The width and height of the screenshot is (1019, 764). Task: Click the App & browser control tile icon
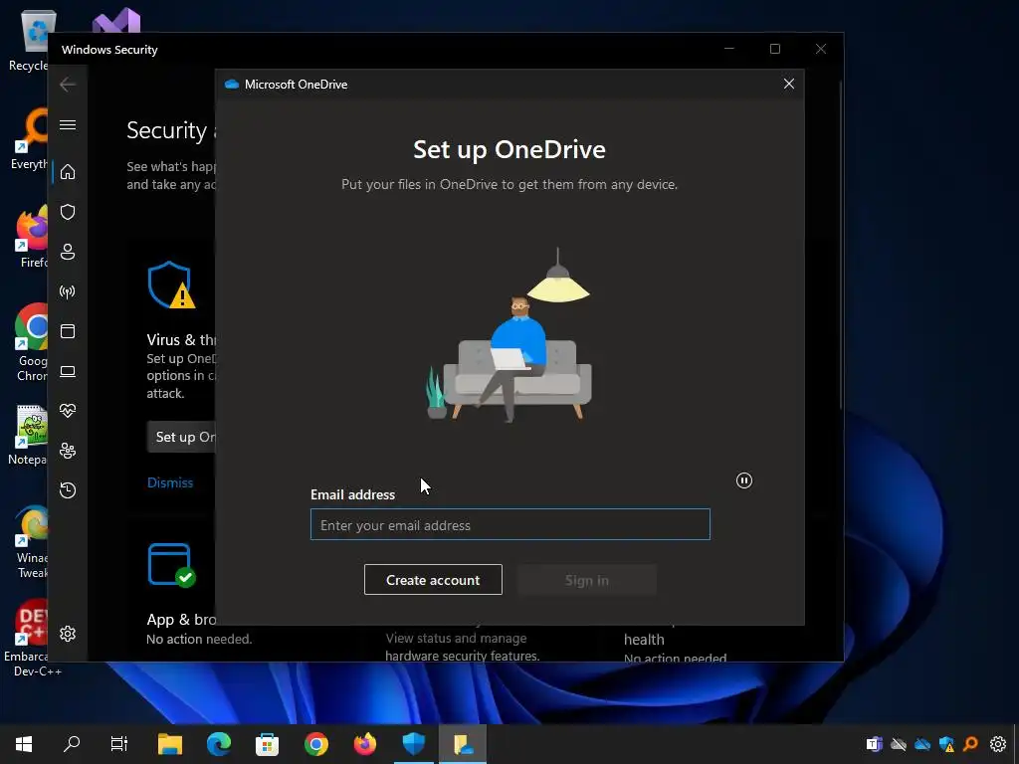pyautogui.click(x=171, y=565)
